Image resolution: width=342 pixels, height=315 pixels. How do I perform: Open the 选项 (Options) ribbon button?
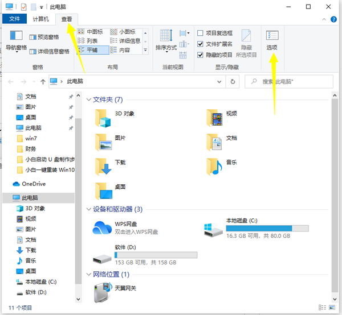coord(272,39)
